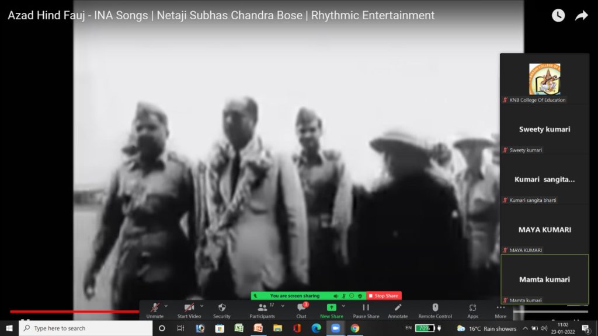Image resolution: width=598 pixels, height=336 pixels.
Task: Click the green shield icon on sharing bar
Action: (360, 296)
